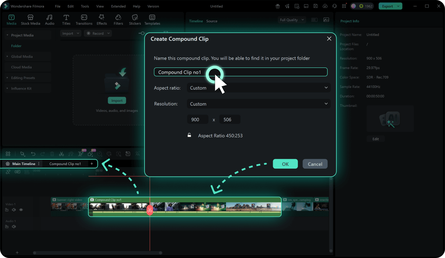The height and width of the screenshot is (258, 445).
Task: Expand the Global Media tree
Action: 7,56
